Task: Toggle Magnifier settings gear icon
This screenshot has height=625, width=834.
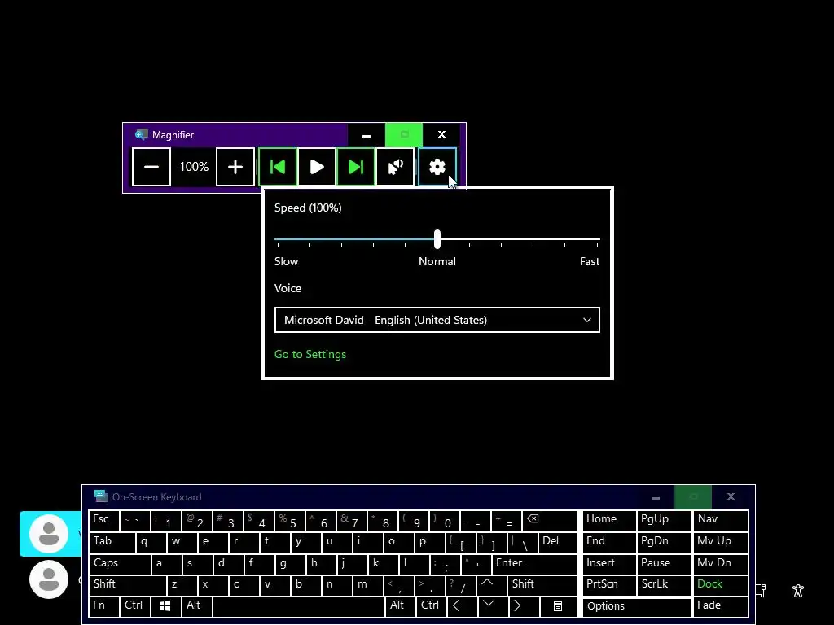Action: click(437, 167)
